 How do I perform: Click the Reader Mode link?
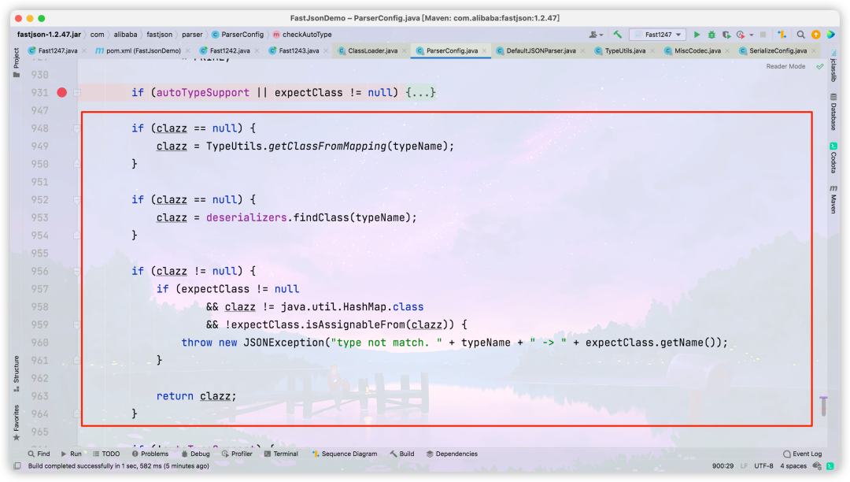(x=785, y=66)
